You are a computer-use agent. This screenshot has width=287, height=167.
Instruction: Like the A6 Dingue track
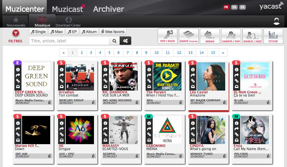pyautogui.click(x=93, y=156)
